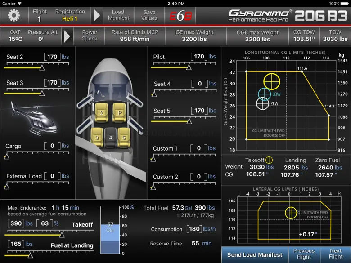Viewport: 351px width, 263px height.
Task: Go to Next Flight
Action: pos(336,254)
